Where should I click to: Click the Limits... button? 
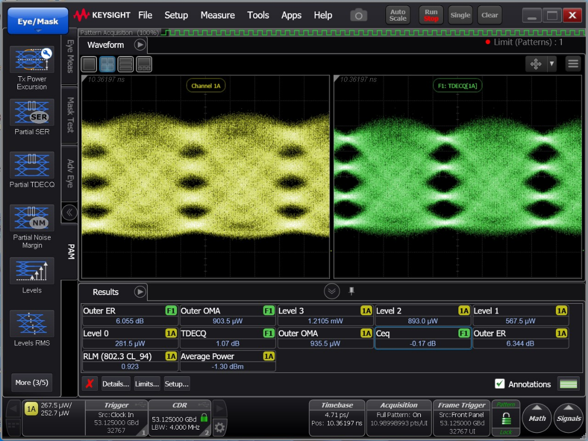pos(147,384)
